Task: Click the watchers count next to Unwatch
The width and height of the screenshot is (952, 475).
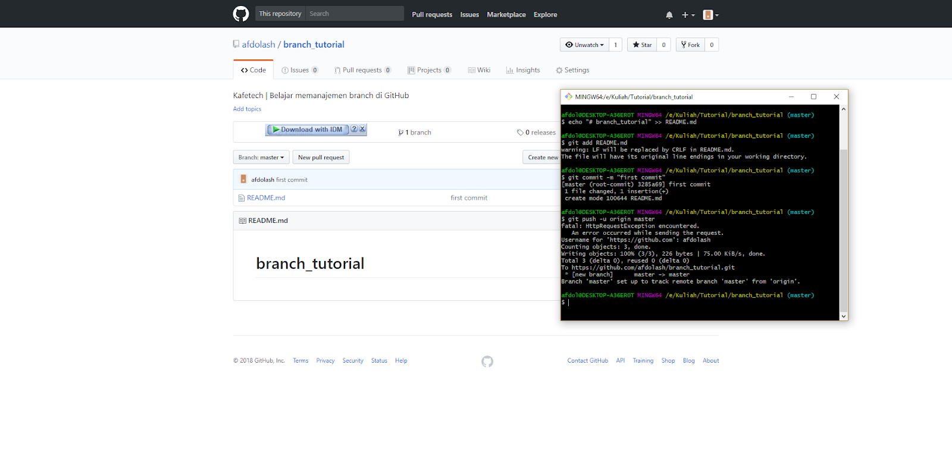Action: (616, 45)
